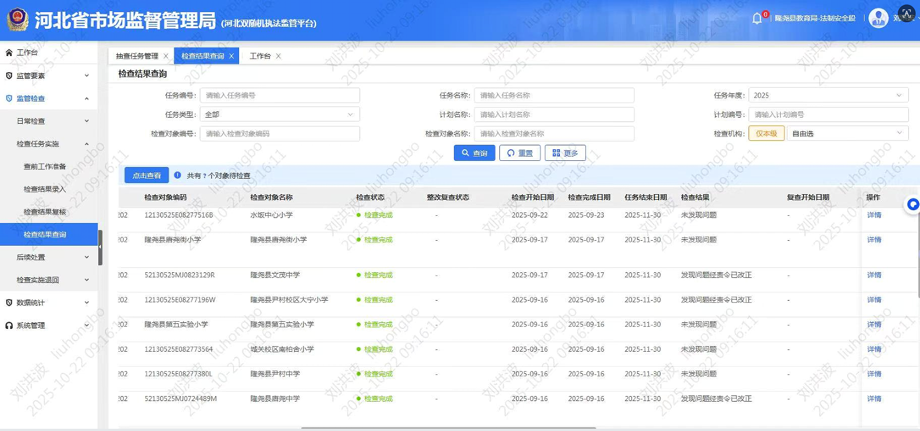The width and height of the screenshot is (920, 431).
Task: Click the home icon beside 工作台
Action: pyautogui.click(x=9, y=53)
